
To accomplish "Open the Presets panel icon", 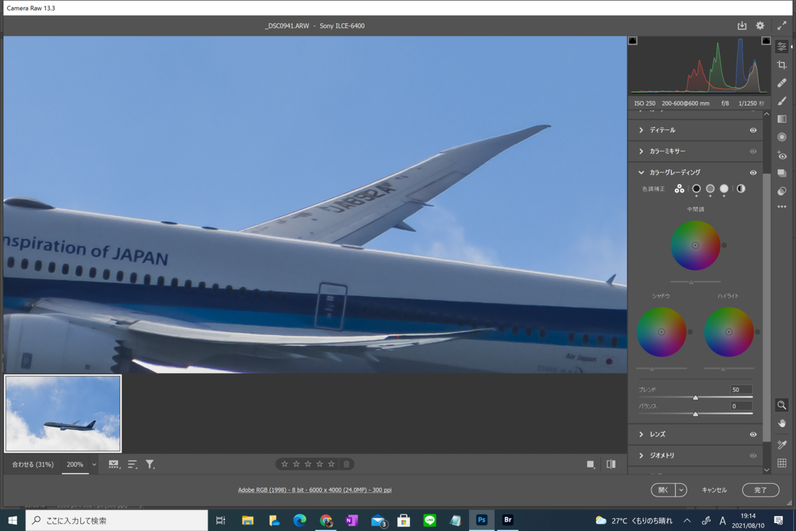I will pyautogui.click(x=782, y=191).
